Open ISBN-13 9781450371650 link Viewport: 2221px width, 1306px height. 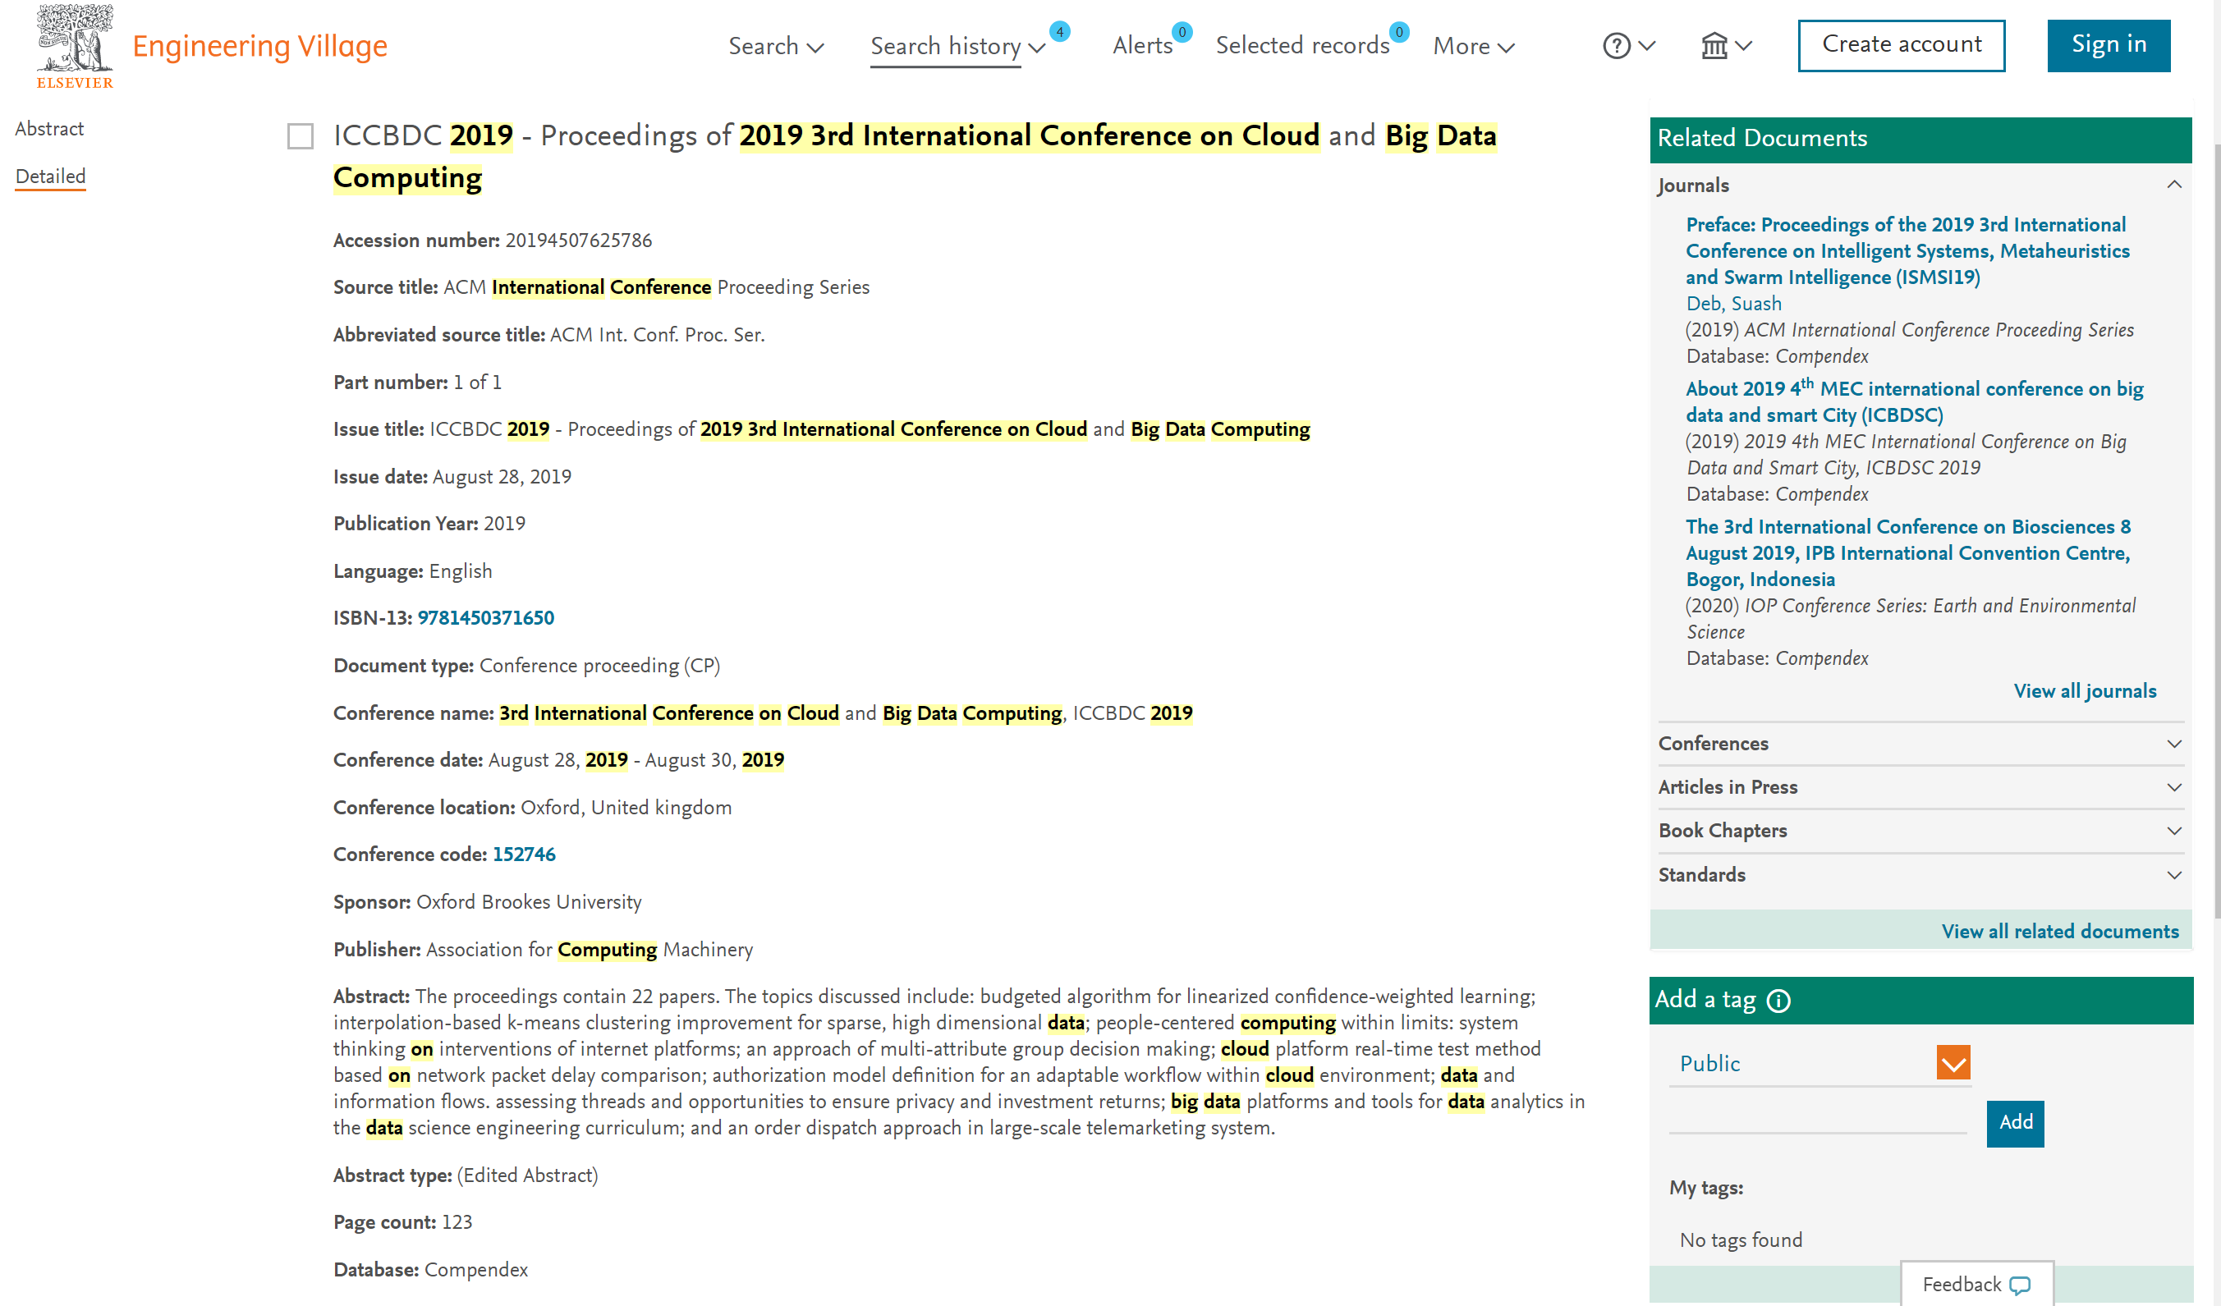(x=485, y=618)
